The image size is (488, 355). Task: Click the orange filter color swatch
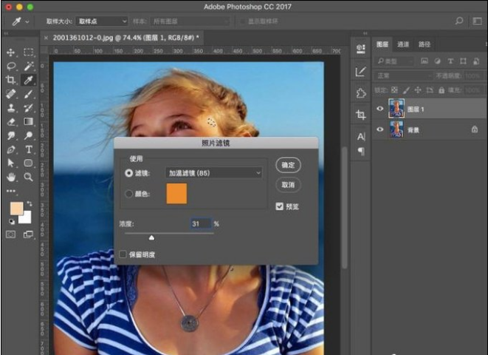[176, 193]
